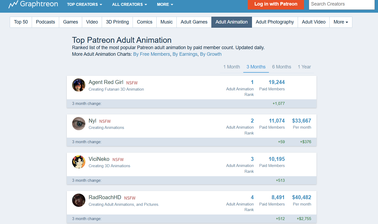Screen dimensions: 378x224
Task: Switch time range to 6 Months
Action: click(282, 67)
